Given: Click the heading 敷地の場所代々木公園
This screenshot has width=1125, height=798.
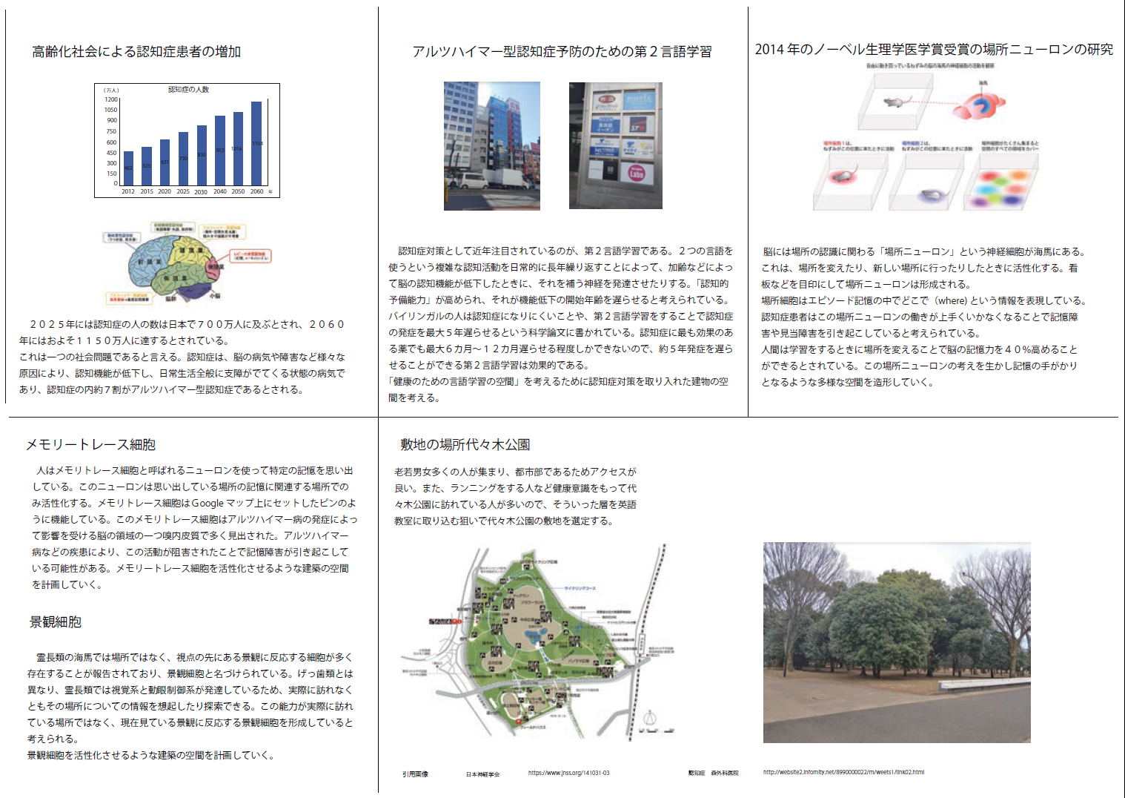Looking at the screenshot, I should coord(465,445).
